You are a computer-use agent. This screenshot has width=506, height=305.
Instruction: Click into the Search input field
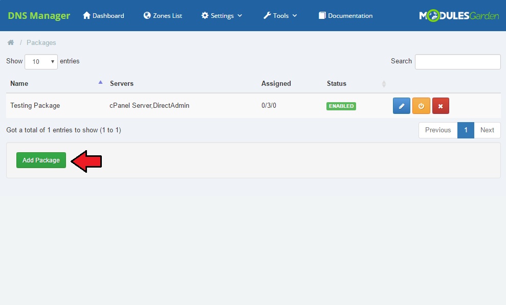[457, 61]
